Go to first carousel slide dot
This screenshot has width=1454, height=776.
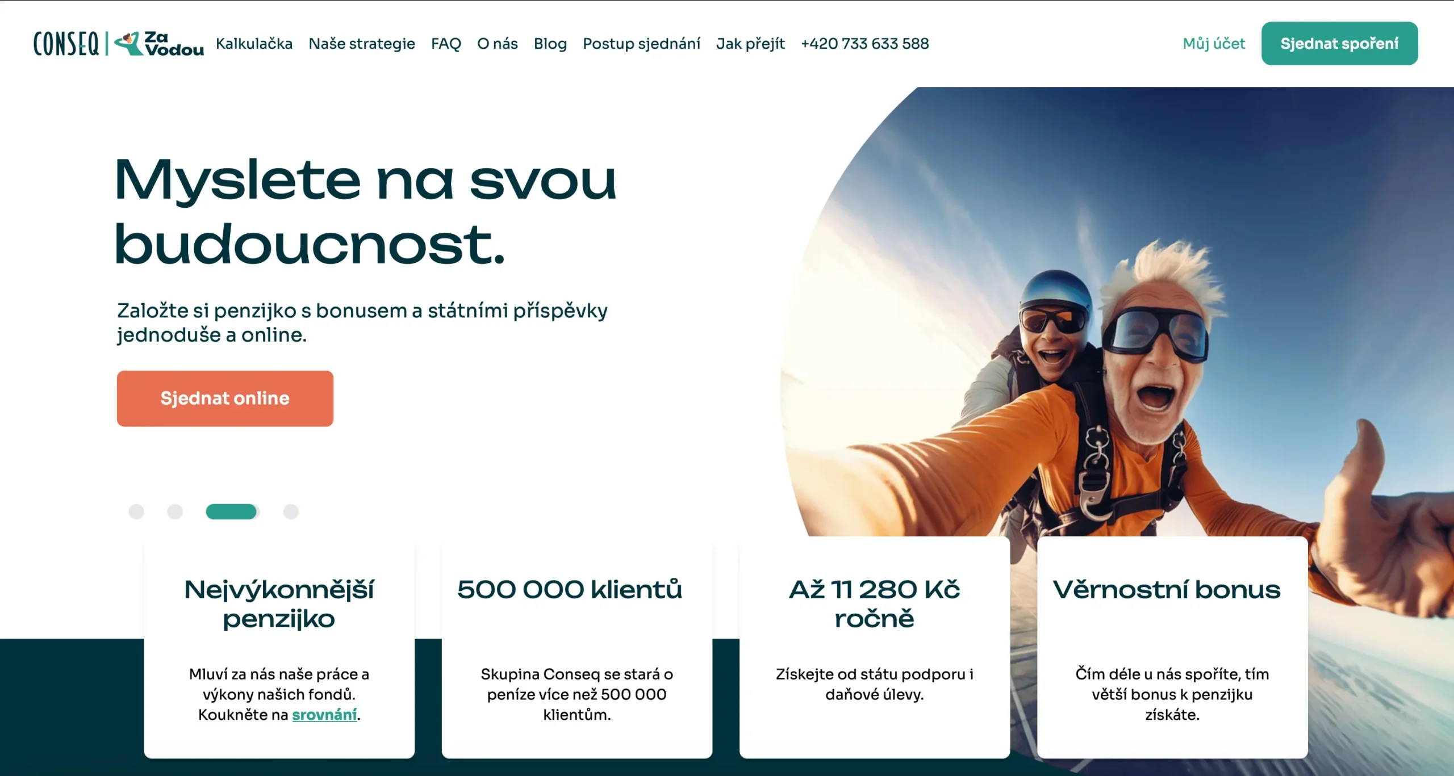click(136, 511)
